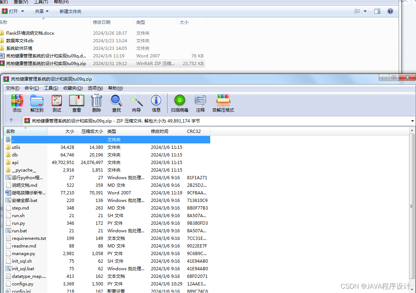The height and width of the screenshot is (293, 416).
Task: Open the 收藏夹(O) menu
Action: 73,88
